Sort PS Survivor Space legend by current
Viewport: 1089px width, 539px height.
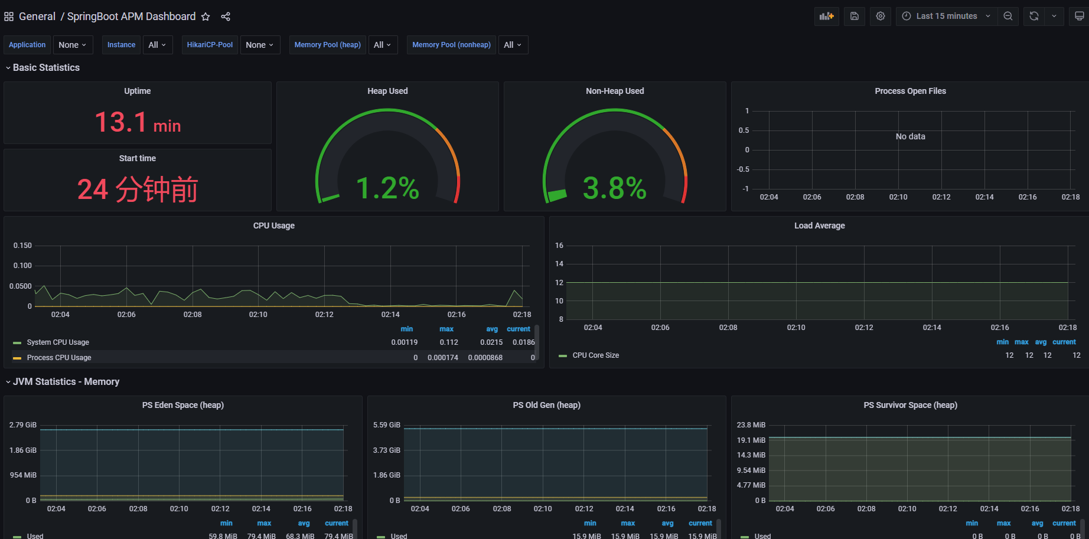1064,523
